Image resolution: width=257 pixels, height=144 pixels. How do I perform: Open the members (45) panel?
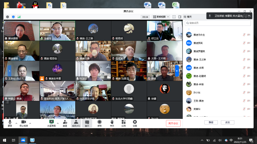[x=76, y=123]
